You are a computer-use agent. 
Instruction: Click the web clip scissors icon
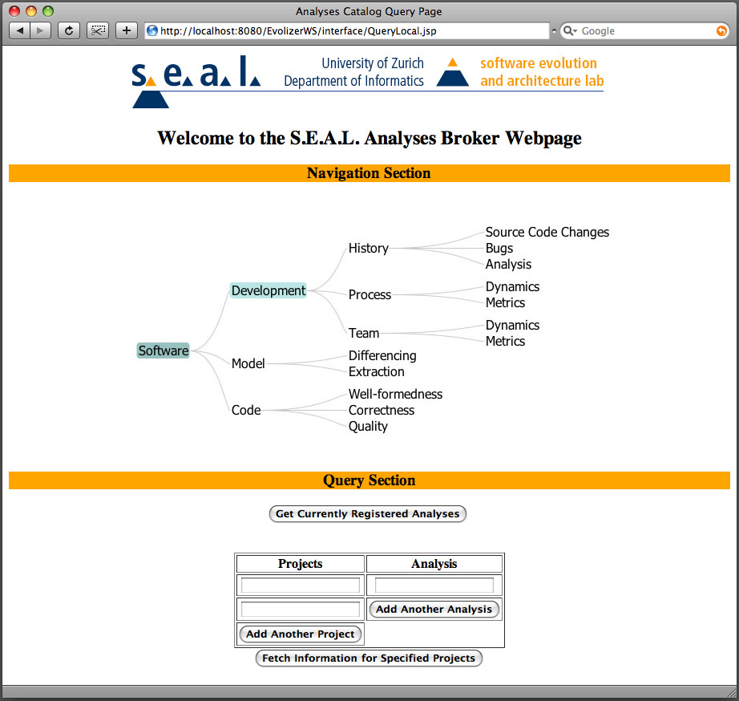point(98,30)
